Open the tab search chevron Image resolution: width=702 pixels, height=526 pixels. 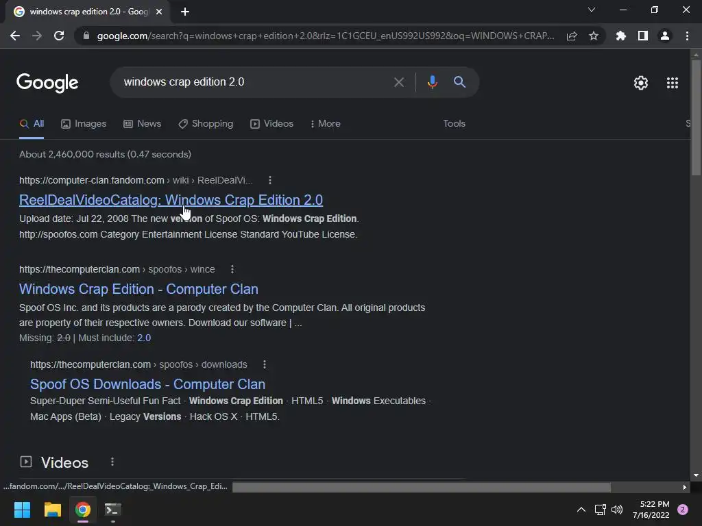[x=592, y=10]
